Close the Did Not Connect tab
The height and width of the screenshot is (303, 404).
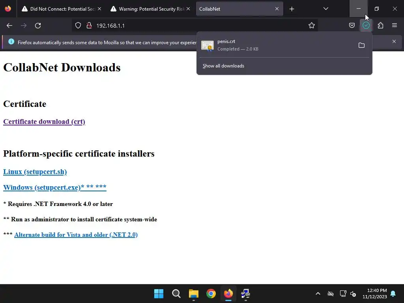point(99,9)
